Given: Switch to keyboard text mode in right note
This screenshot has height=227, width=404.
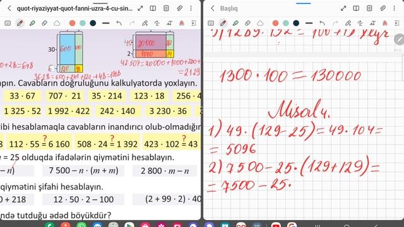Looking at the screenshot, I should click(x=211, y=23).
